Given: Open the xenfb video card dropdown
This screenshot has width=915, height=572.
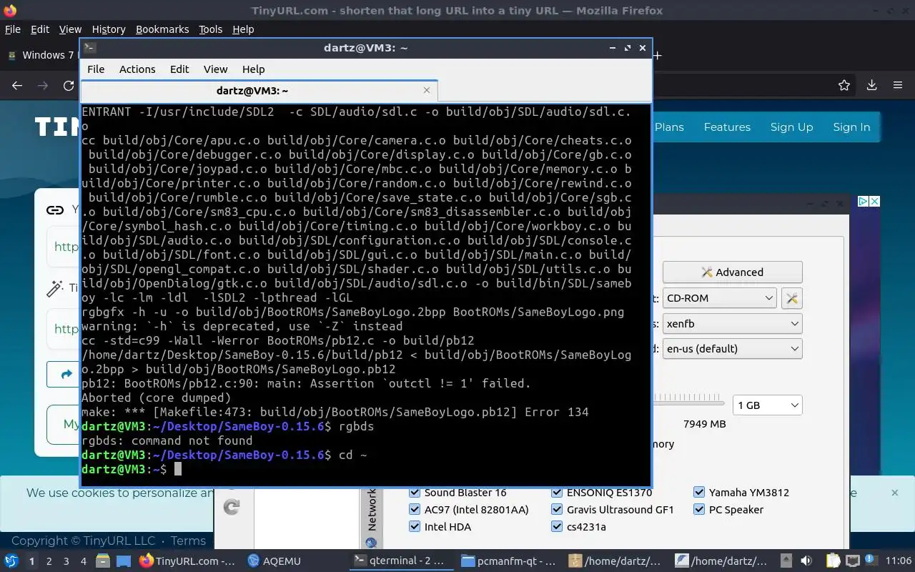Looking at the screenshot, I should (732, 324).
